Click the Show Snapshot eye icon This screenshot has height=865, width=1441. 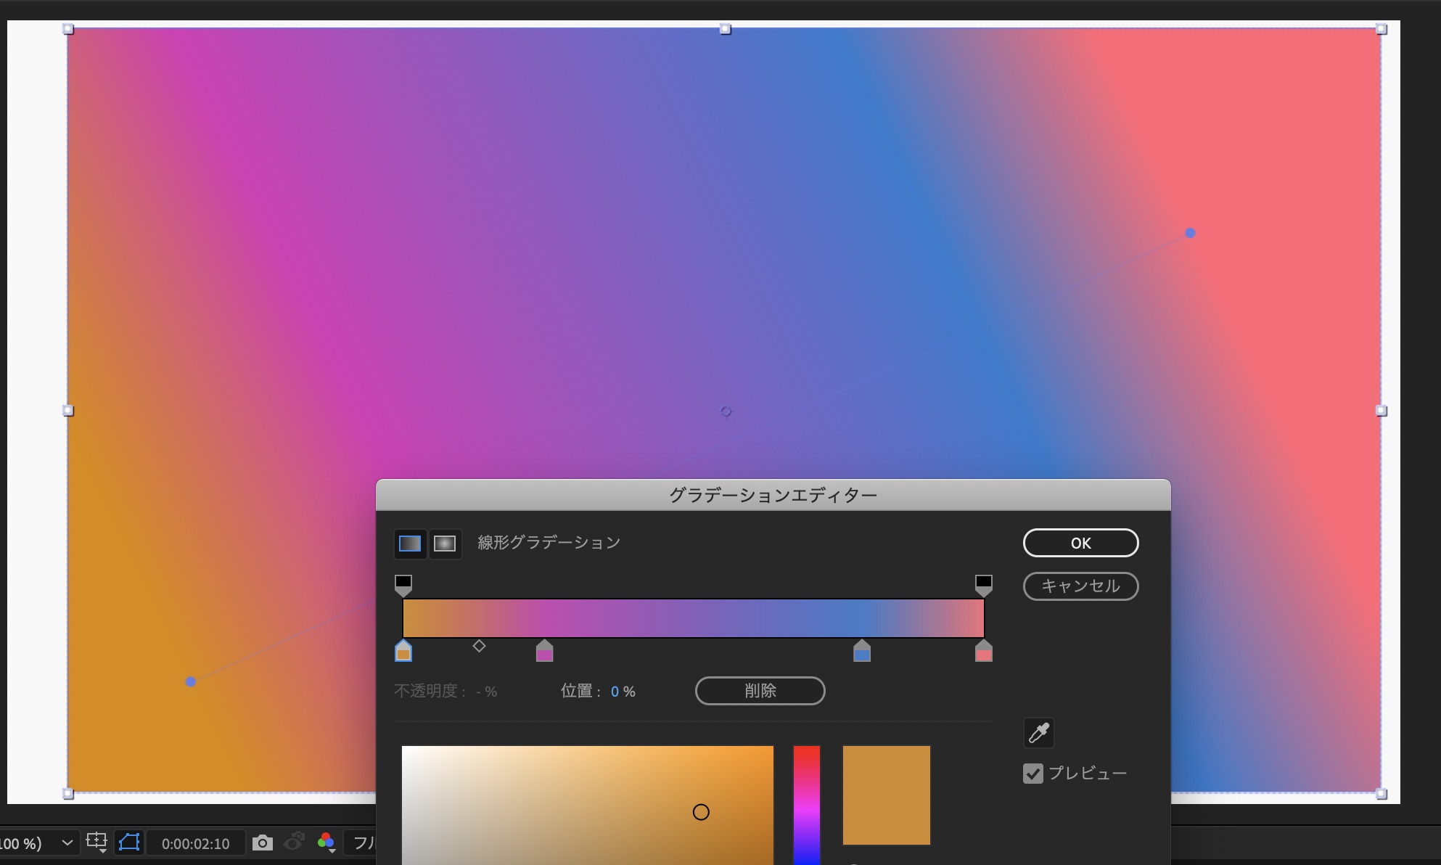pyautogui.click(x=294, y=843)
